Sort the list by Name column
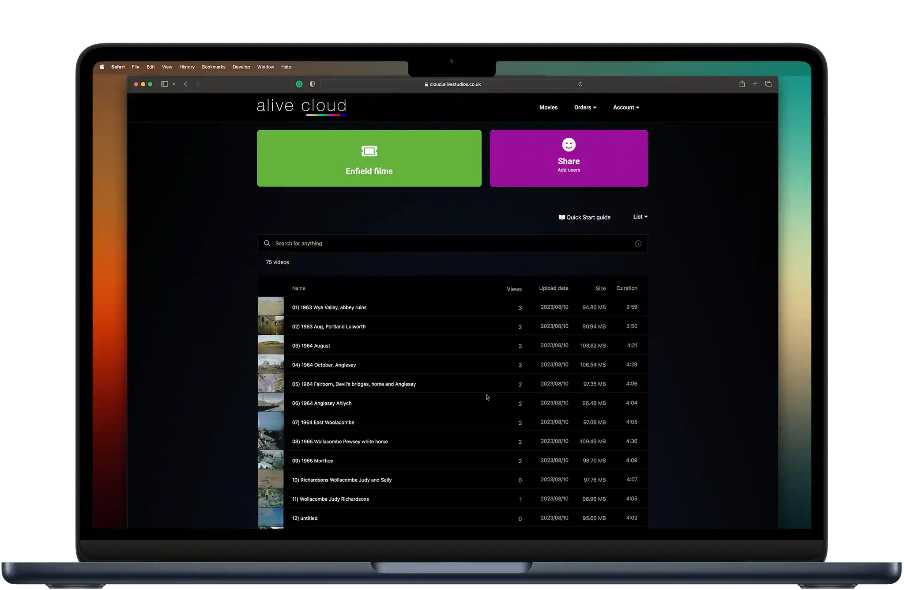This screenshot has height=590, width=904. tap(298, 288)
